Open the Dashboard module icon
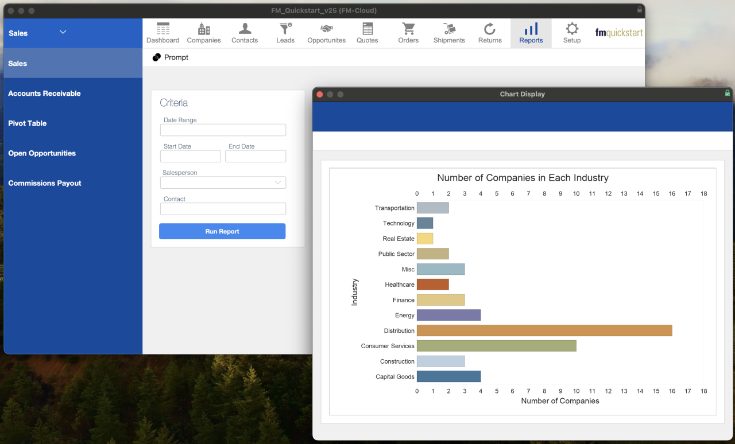The height and width of the screenshot is (444, 735). [x=163, y=29]
